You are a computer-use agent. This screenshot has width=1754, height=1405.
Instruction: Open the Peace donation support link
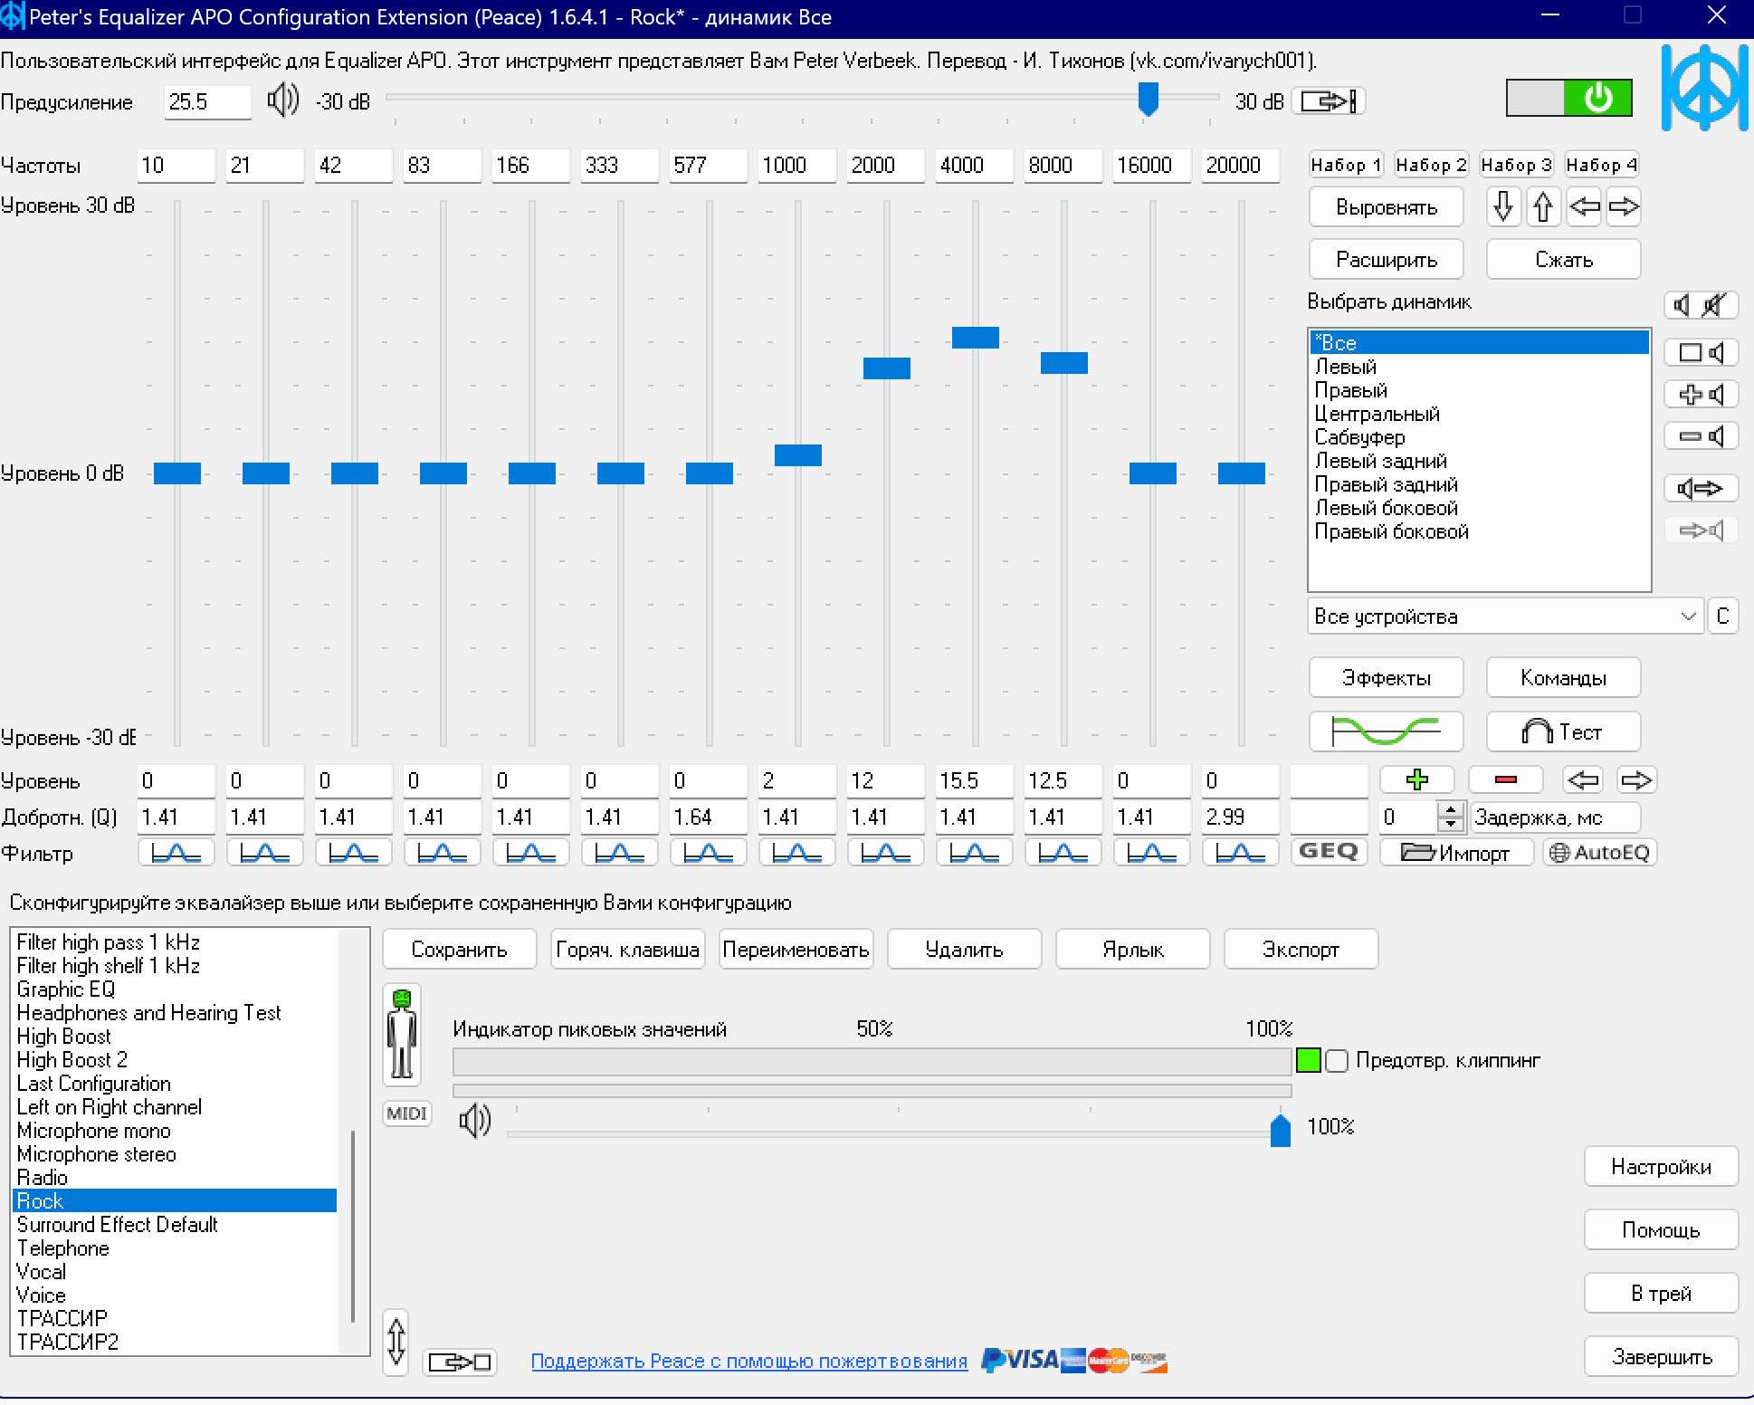(748, 1361)
